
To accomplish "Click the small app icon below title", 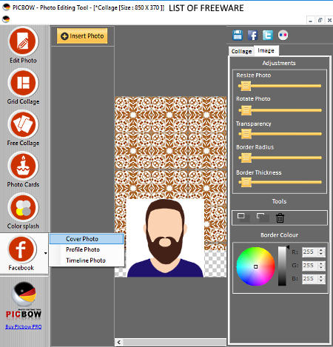I will click(6, 19).
